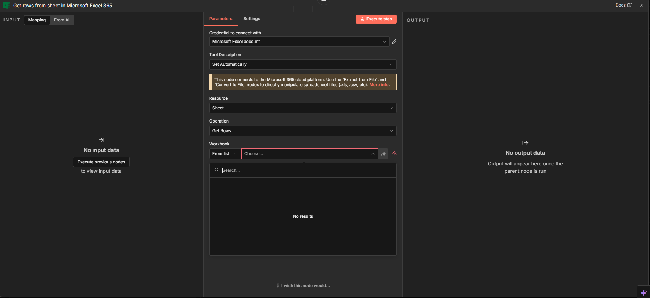Open the Resource dropdown set to Sheet
Screen dimensions: 650x298
[303, 108]
